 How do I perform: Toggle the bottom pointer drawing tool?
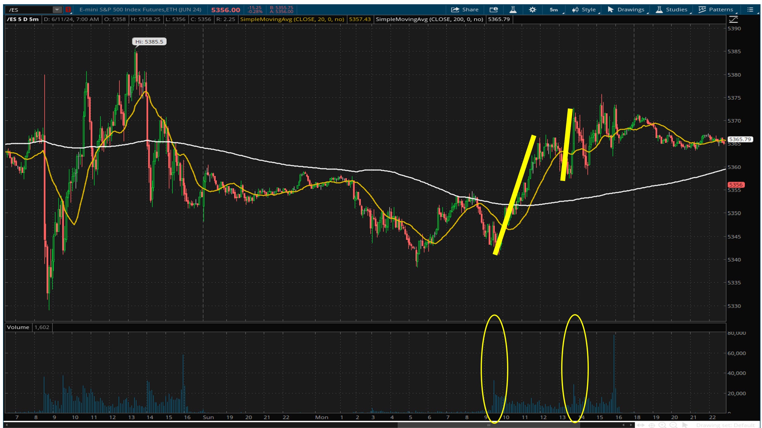coord(685,425)
